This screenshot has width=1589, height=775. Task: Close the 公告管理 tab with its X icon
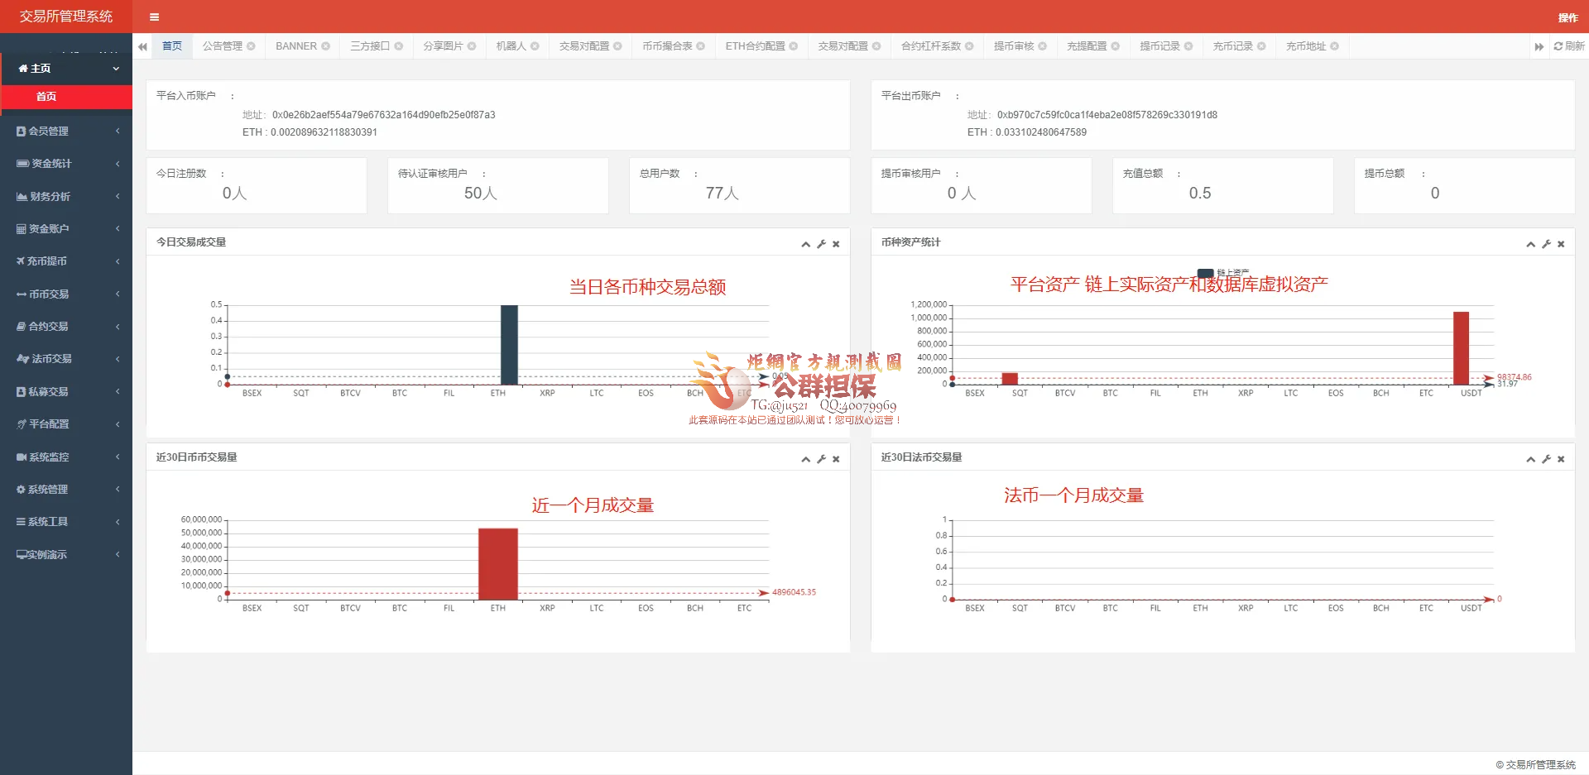(x=251, y=46)
